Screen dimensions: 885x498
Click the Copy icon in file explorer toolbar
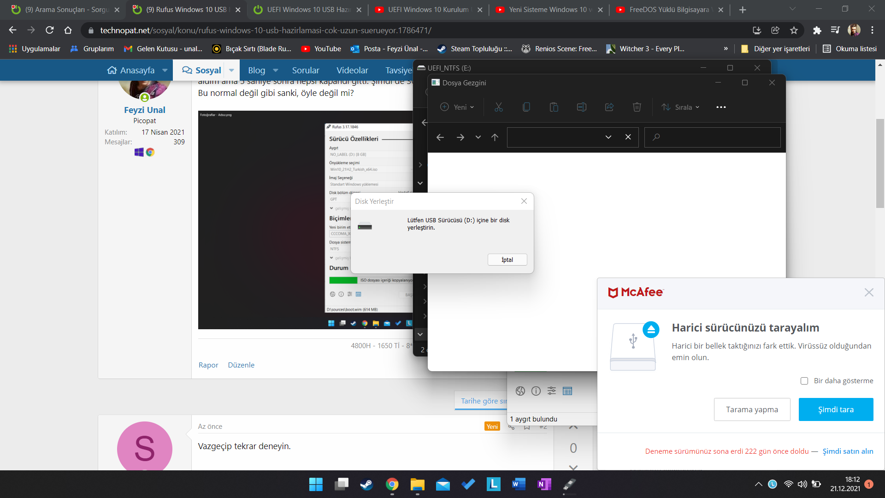[x=526, y=107]
